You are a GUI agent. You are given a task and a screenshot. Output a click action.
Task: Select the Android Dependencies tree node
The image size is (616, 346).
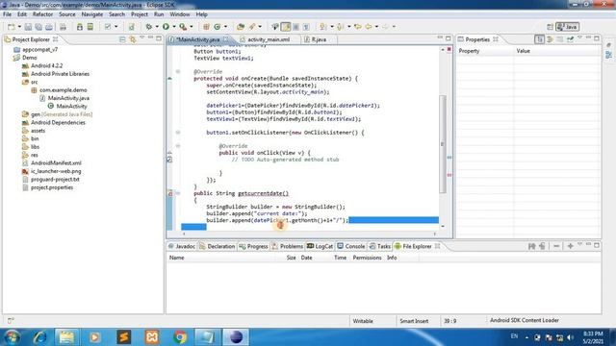(x=58, y=122)
